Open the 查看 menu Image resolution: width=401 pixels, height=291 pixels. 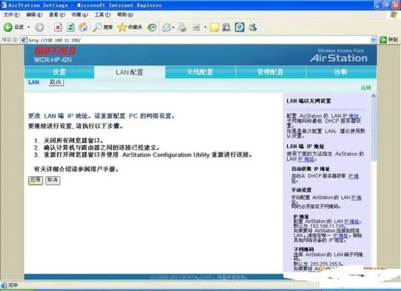click(57, 15)
